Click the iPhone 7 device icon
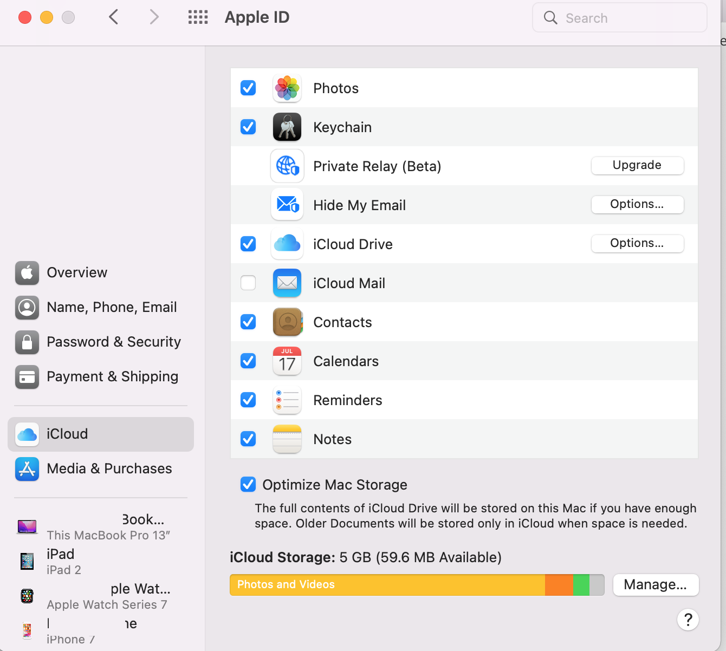 (27, 631)
